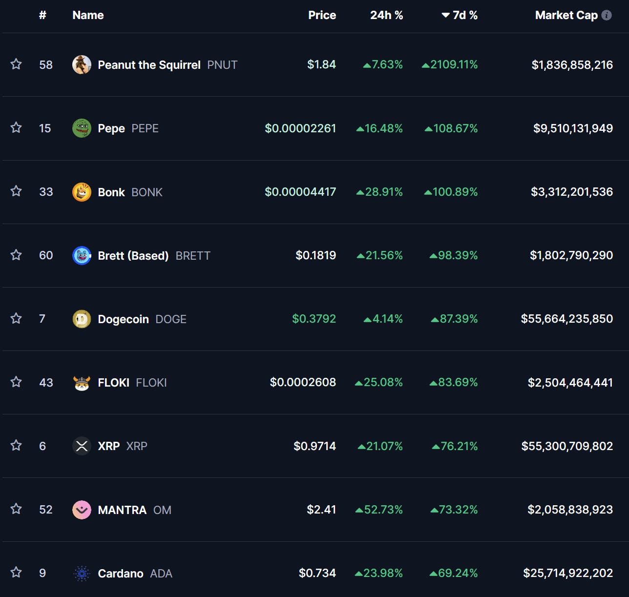Click the OM ticker symbol
The image size is (629, 597).
pyautogui.click(x=162, y=510)
